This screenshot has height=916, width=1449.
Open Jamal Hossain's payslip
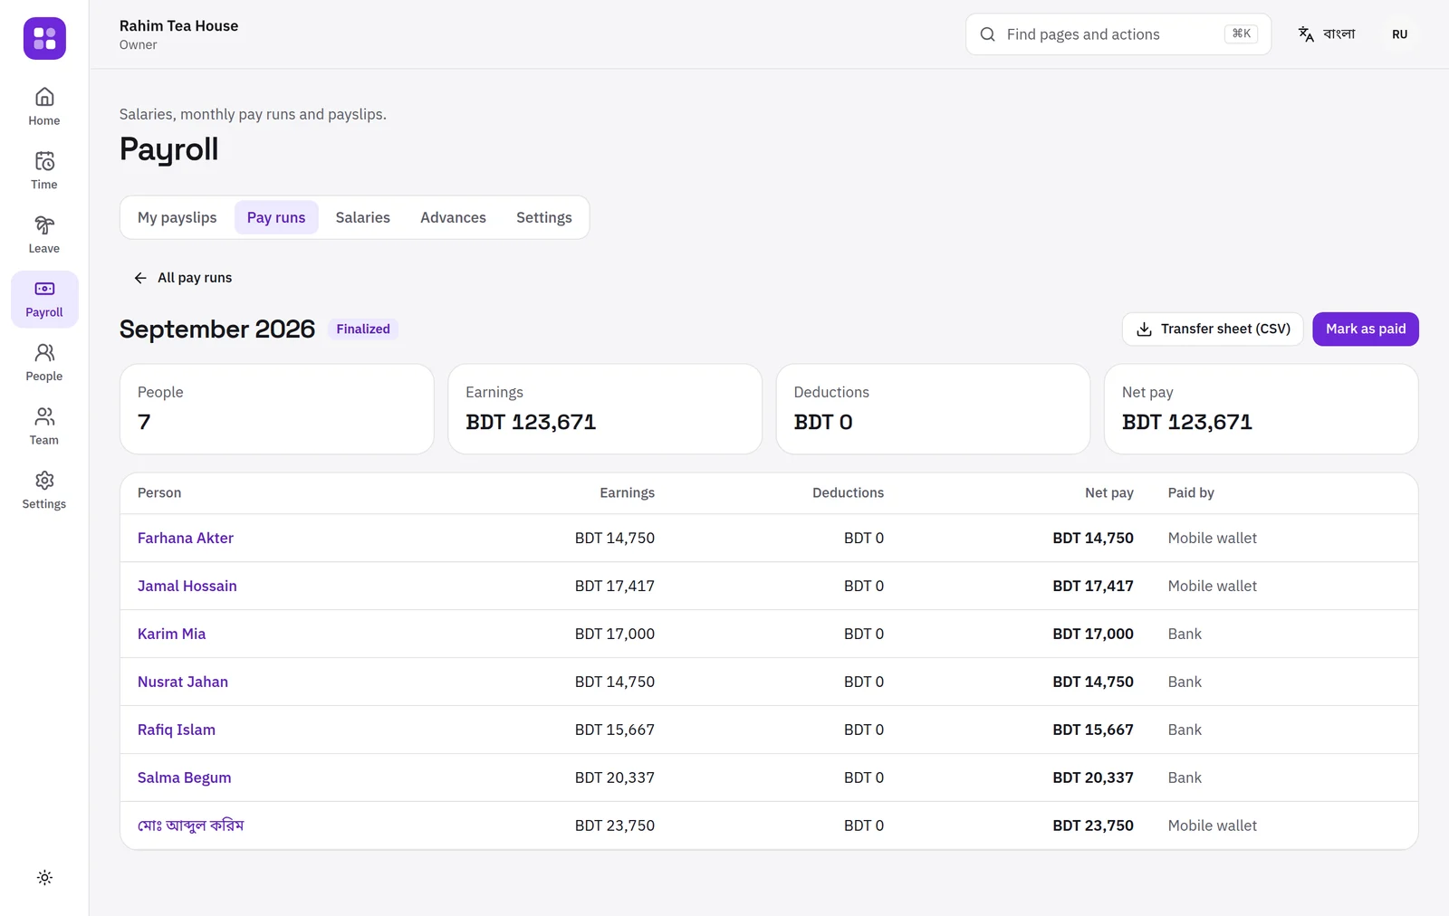pos(187,586)
